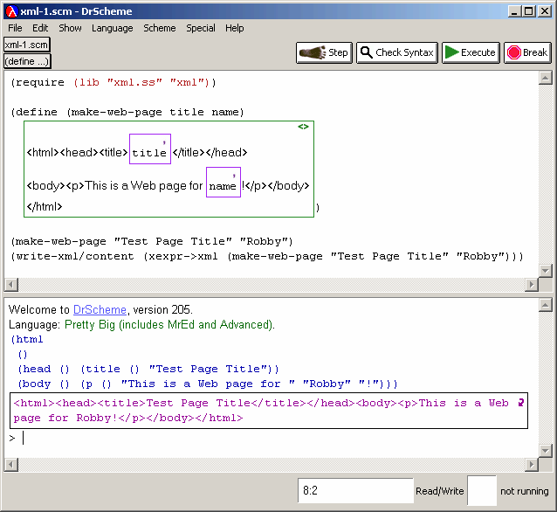557x512 pixels.
Task: Click the 'make-web-page title name' define line
Action: coord(127,113)
